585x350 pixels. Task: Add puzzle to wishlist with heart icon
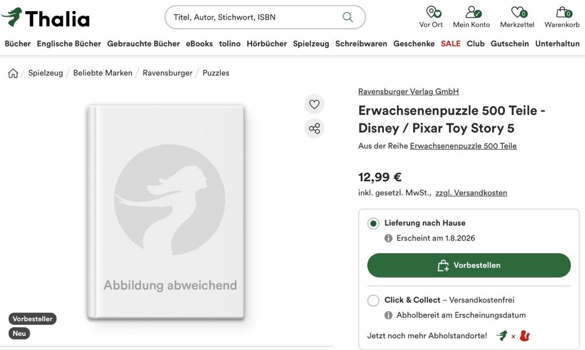(x=314, y=105)
